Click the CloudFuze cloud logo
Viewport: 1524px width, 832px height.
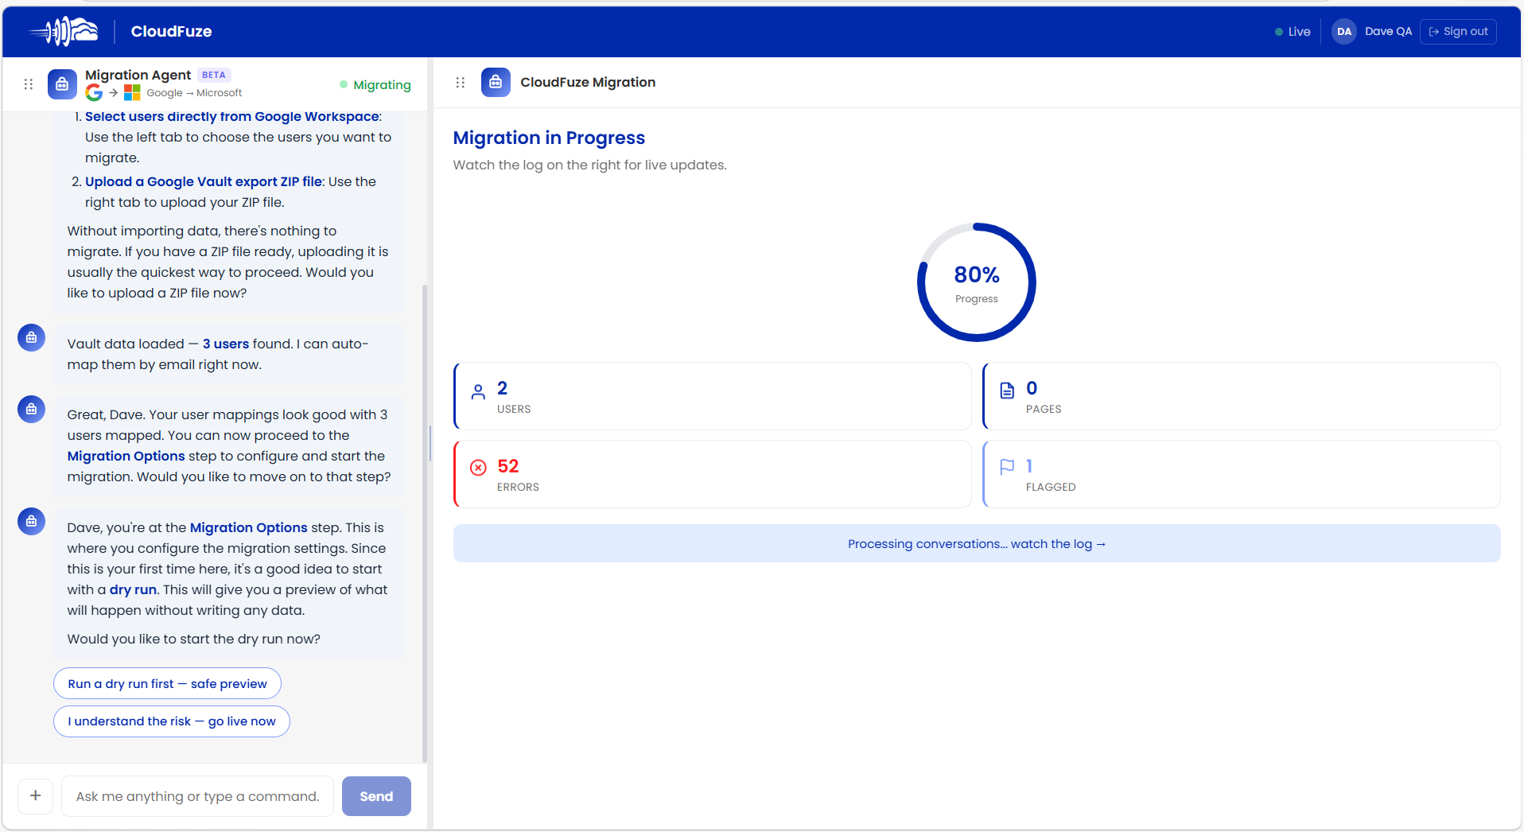[64, 32]
